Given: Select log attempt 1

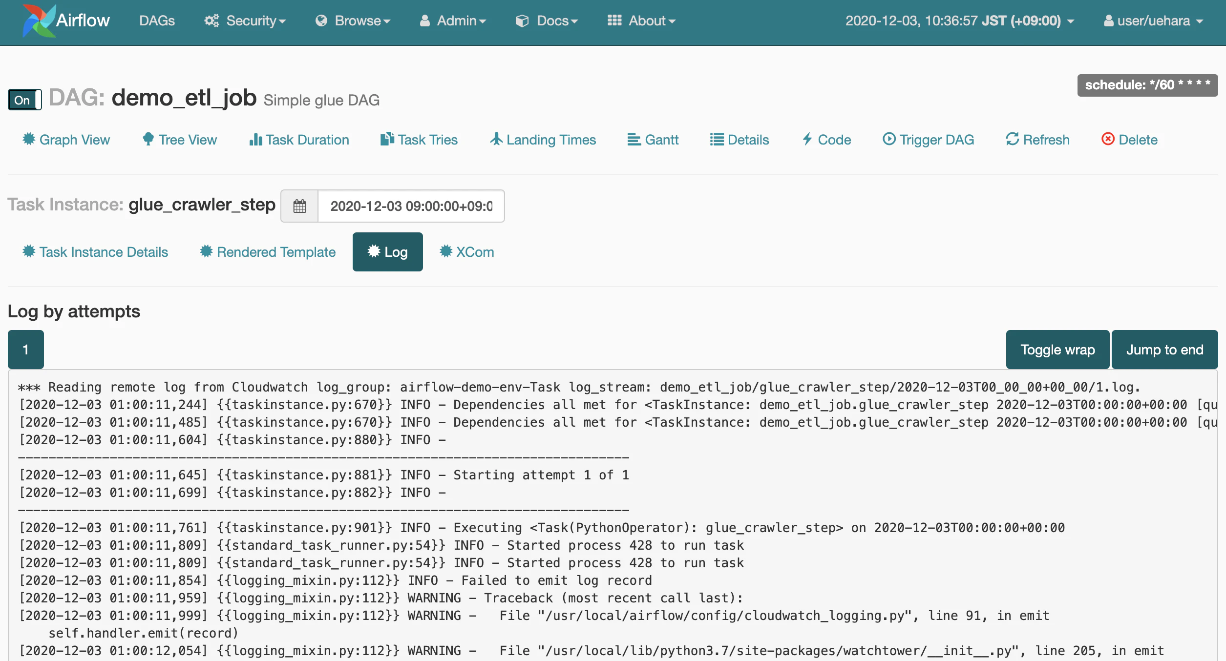Looking at the screenshot, I should 26,350.
